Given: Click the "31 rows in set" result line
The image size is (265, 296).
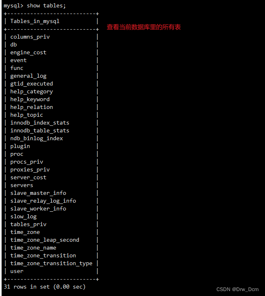Looking at the screenshot, I should [44, 287].
